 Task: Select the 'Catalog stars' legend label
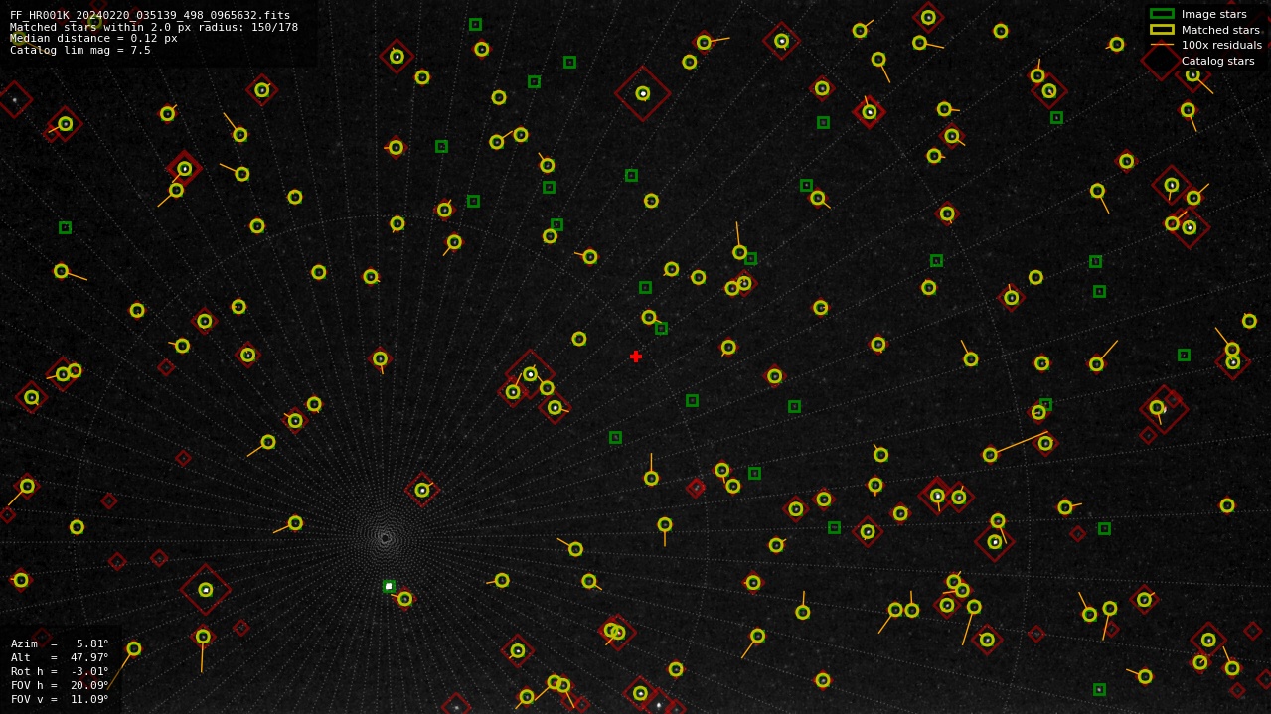click(x=1217, y=61)
